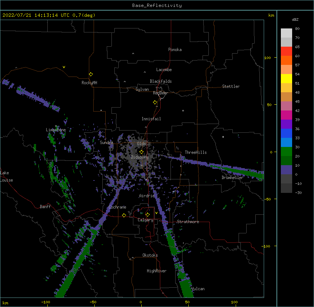314x307 pixels.
Task: Pick the blue 36-33 dBZ legend band
Action: pos(286,133)
